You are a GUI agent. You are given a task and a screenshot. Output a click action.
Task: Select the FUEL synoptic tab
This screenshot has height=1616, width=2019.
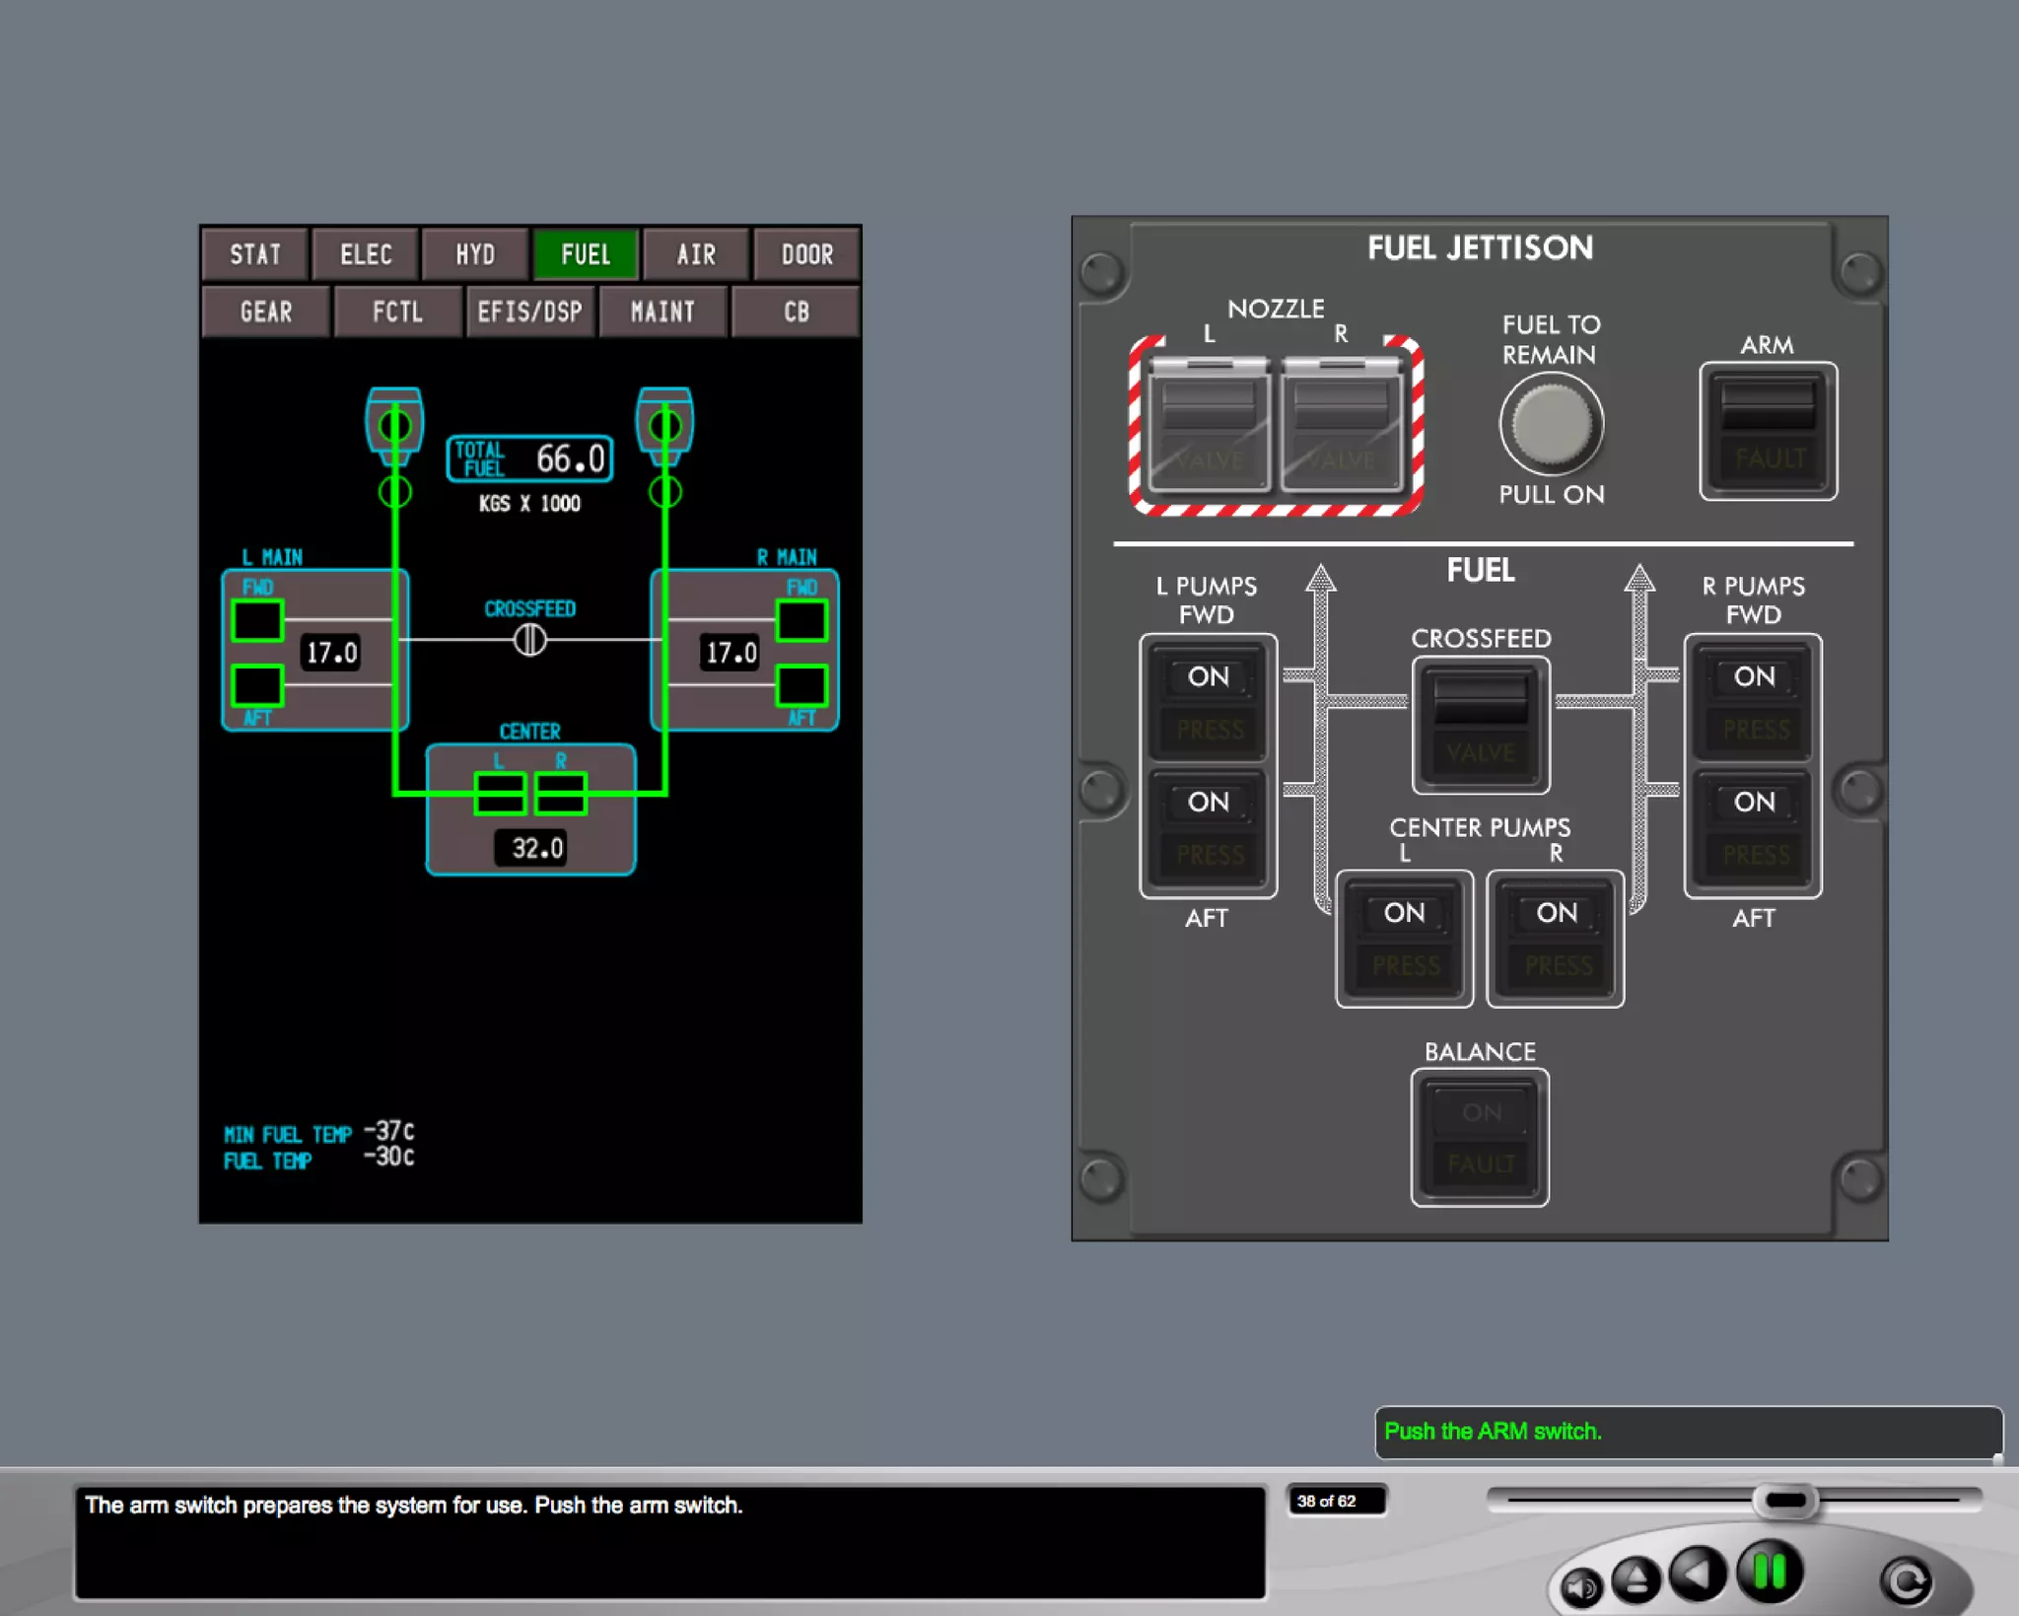(x=587, y=255)
